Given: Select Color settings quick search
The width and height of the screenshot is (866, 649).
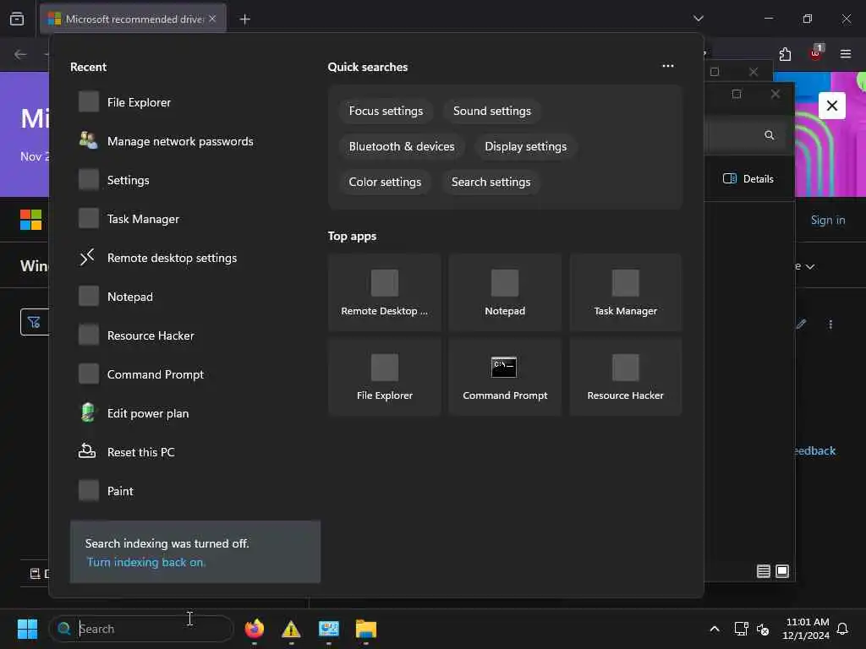Looking at the screenshot, I should [385, 182].
